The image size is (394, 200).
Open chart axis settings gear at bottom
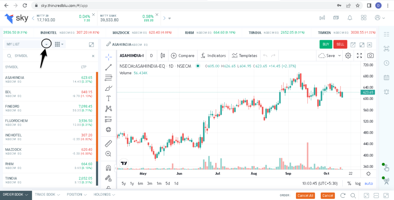pyautogui.click(x=368, y=174)
